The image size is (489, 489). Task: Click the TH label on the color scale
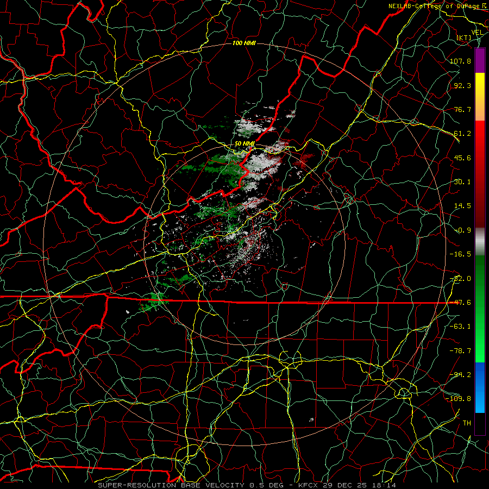467,423
